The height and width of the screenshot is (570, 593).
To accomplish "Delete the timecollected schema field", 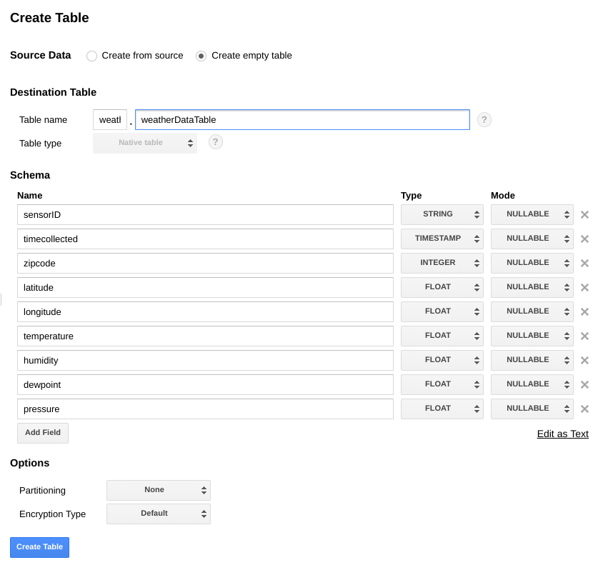I will pyautogui.click(x=584, y=239).
